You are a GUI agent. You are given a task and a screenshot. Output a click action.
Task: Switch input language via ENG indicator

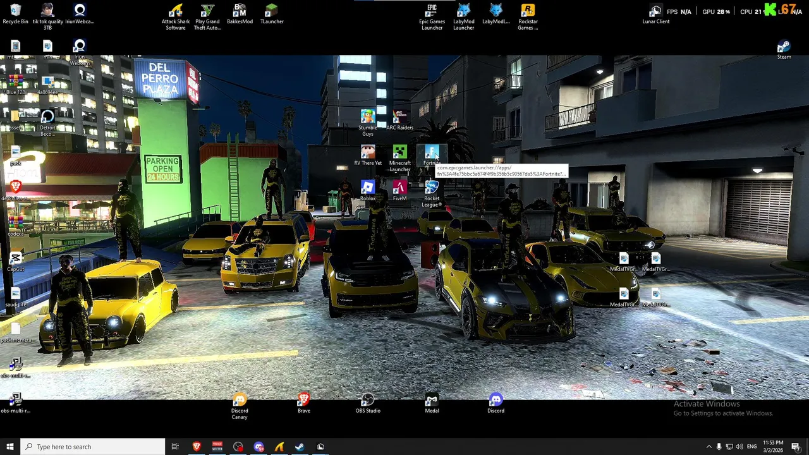752,447
